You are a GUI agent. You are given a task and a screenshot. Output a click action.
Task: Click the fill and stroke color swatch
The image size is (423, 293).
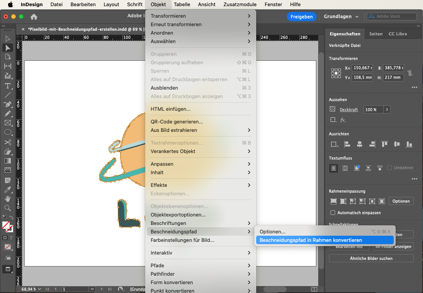tap(7, 226)
